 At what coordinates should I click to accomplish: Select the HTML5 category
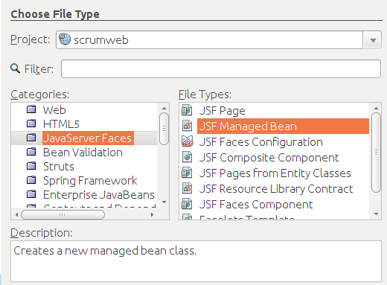61,124
